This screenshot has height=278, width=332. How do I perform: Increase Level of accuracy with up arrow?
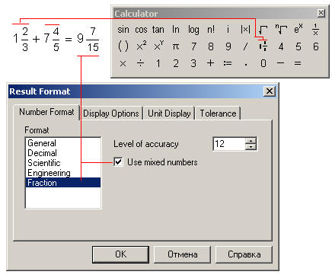(251, 141)
